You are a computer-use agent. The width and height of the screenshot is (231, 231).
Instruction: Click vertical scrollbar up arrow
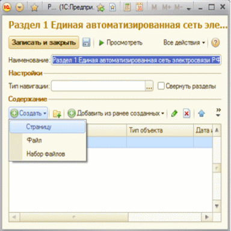tap(217, 130)
